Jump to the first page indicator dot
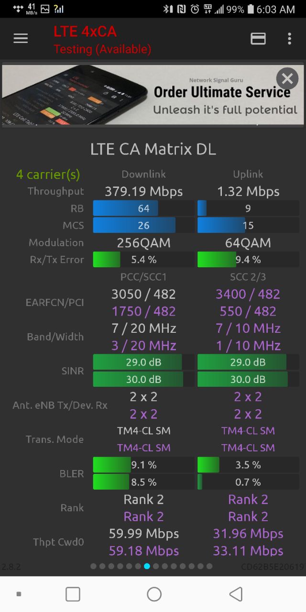 pos(94,567)
